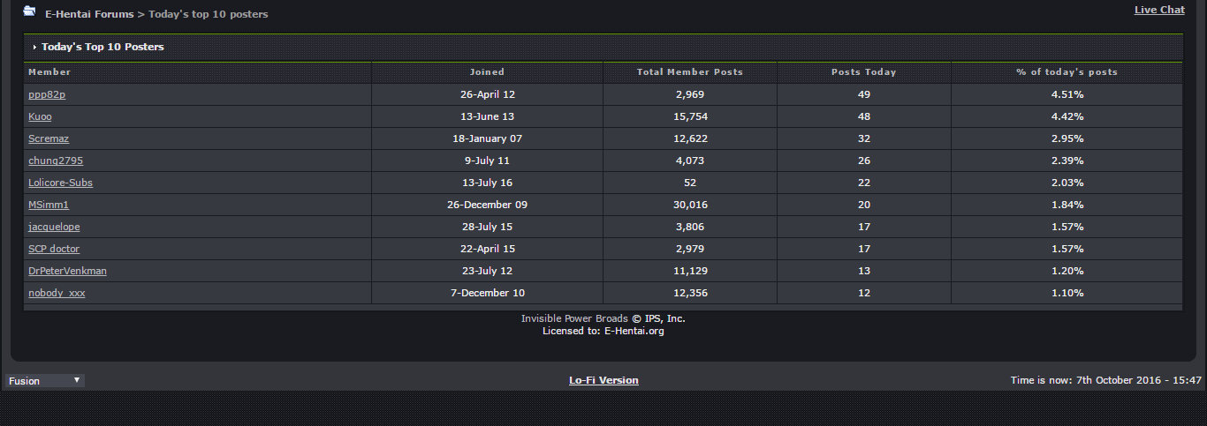Click the Joined column header
This screenshot has width=1207, height=426.
487,72
